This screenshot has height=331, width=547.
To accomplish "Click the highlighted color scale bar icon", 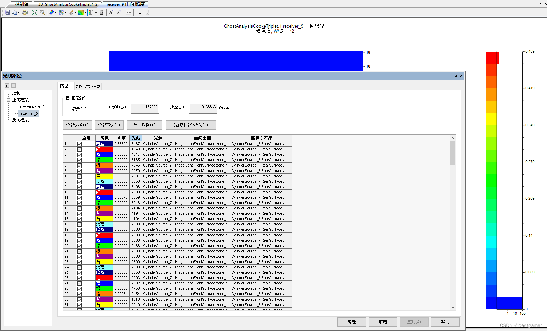I will (x=91, y=12).
